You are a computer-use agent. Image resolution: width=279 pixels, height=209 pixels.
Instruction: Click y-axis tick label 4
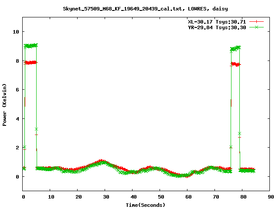pos(17,119)
